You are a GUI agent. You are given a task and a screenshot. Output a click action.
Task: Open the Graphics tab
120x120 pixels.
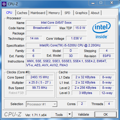click(81, 13)
